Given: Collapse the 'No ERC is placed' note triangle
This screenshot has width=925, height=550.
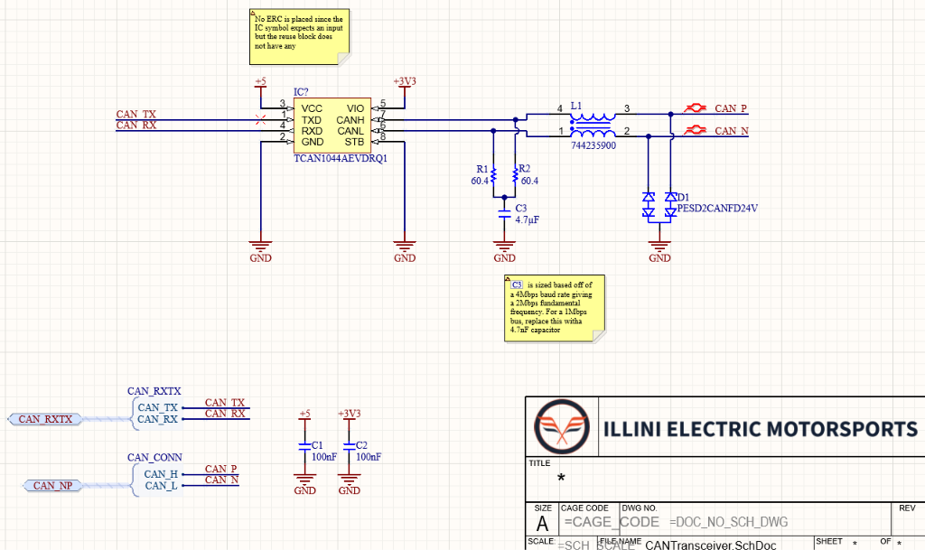Looking at the screenshot, I should [253, 12].
